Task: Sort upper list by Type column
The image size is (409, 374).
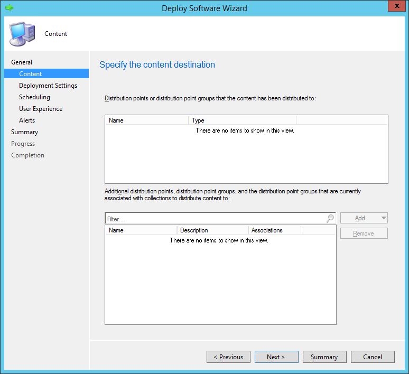Action: pyautogui.click(x=243, y=120)
